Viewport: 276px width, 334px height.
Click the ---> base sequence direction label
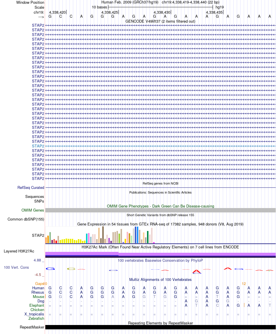pyautogui.click(x=41, y=17)
